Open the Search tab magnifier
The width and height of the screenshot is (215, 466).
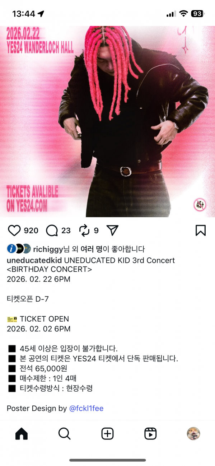pos(64,434)
